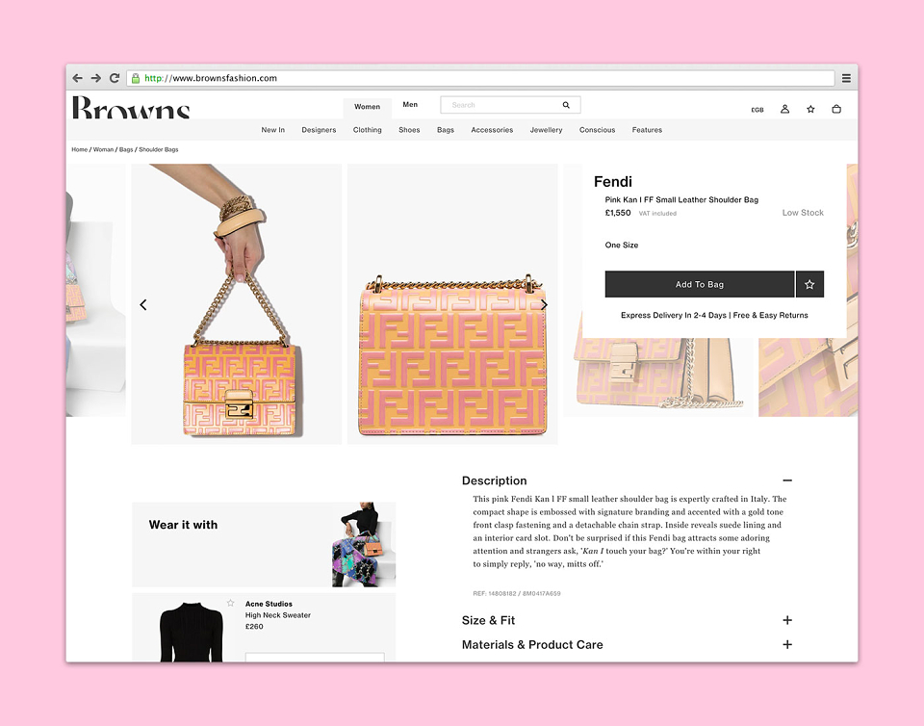
Task: Expand Materials & Product Care section
Action: [x=787, y=645]
